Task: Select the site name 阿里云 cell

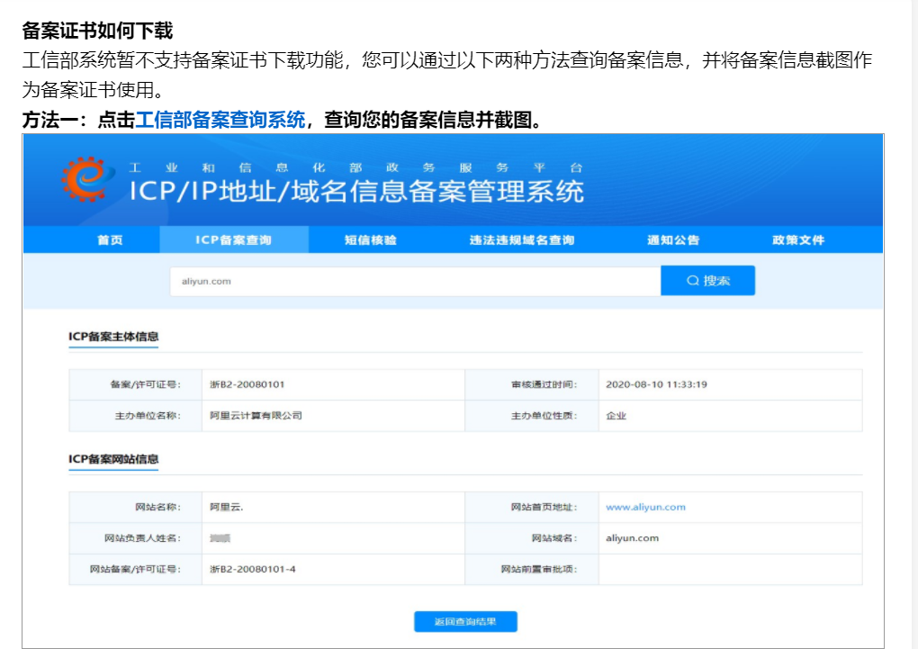Action: [x=333, y=508]
